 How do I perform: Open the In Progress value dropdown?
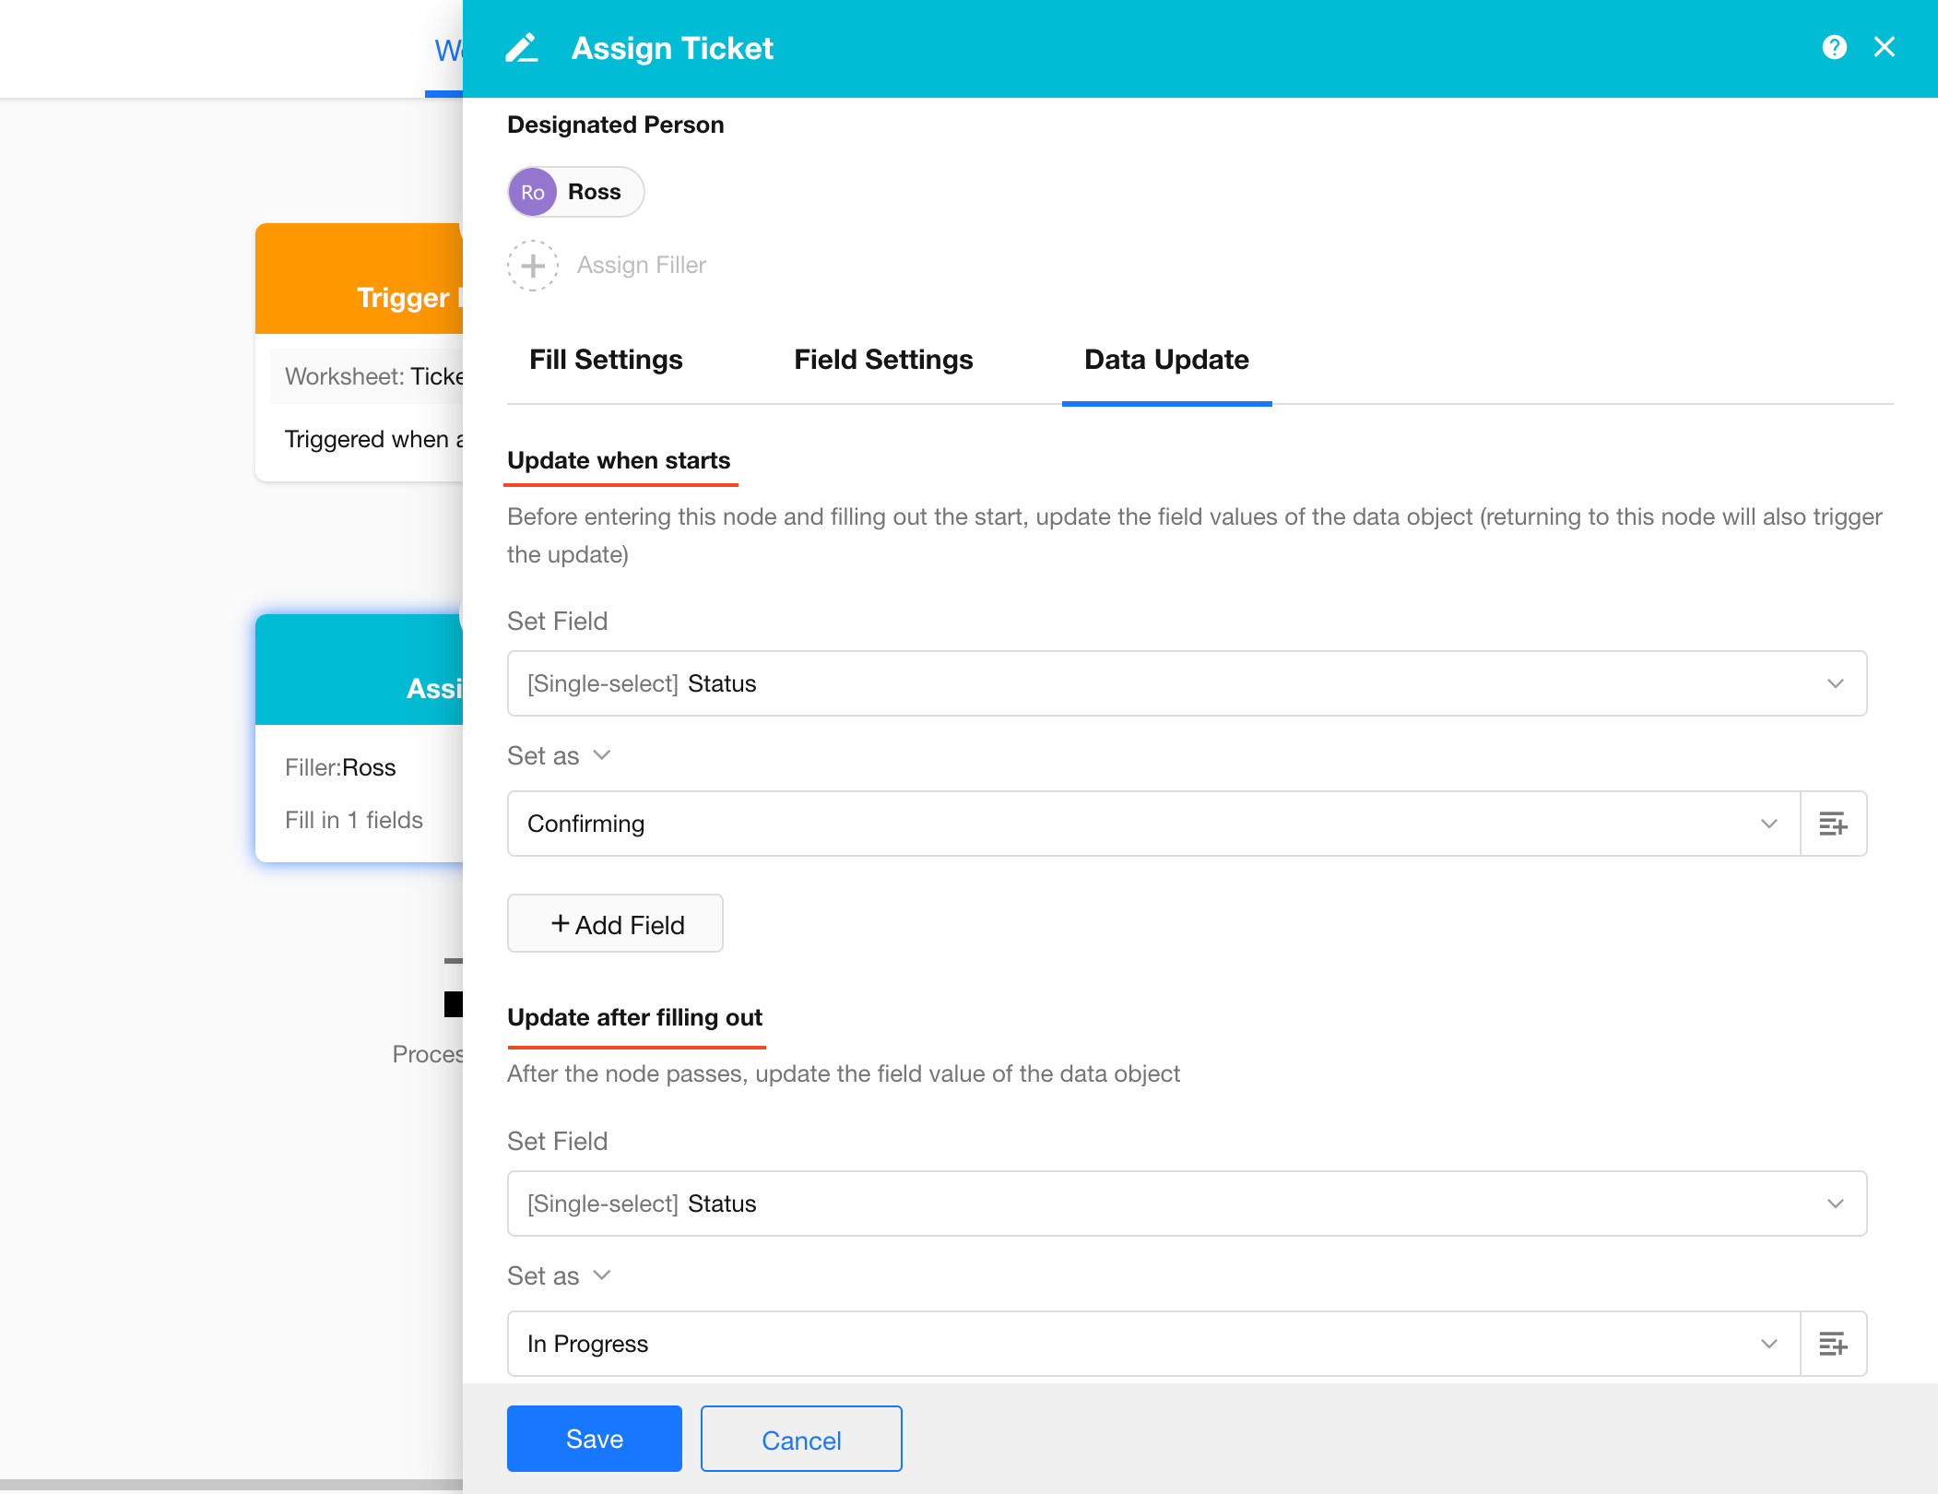click(x=1152, y=1344)
